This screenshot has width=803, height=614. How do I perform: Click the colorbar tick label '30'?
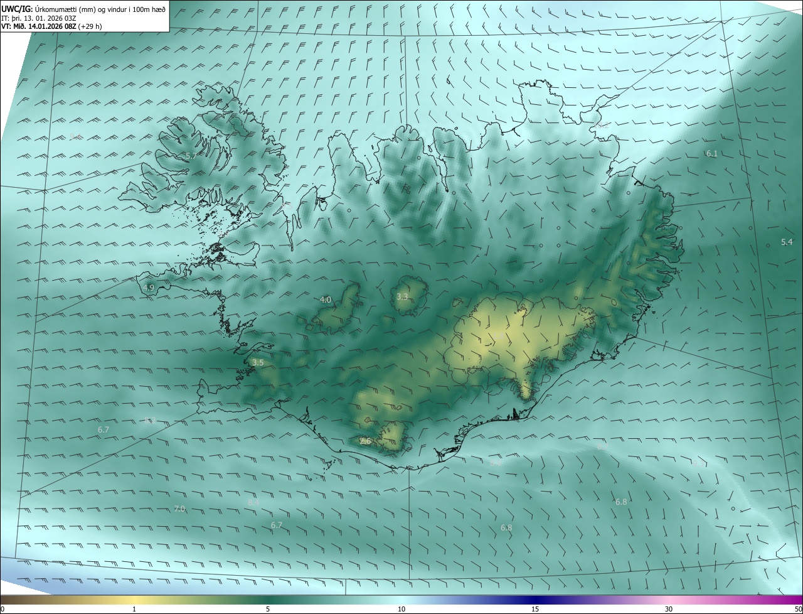(669, 609)
